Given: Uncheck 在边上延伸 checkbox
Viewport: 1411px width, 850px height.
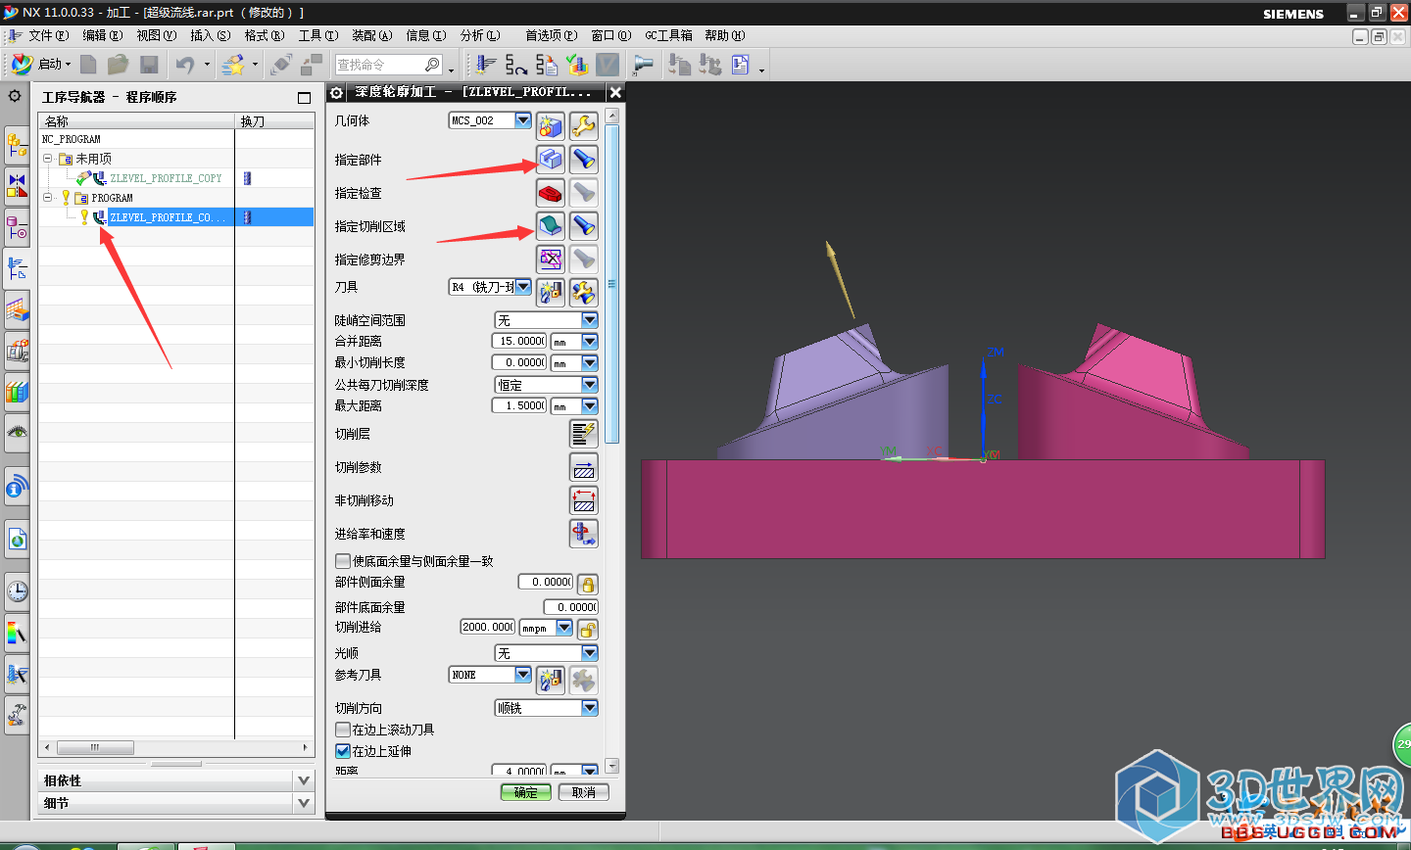Looking at the screenshot, I should [x=343, y=751].
